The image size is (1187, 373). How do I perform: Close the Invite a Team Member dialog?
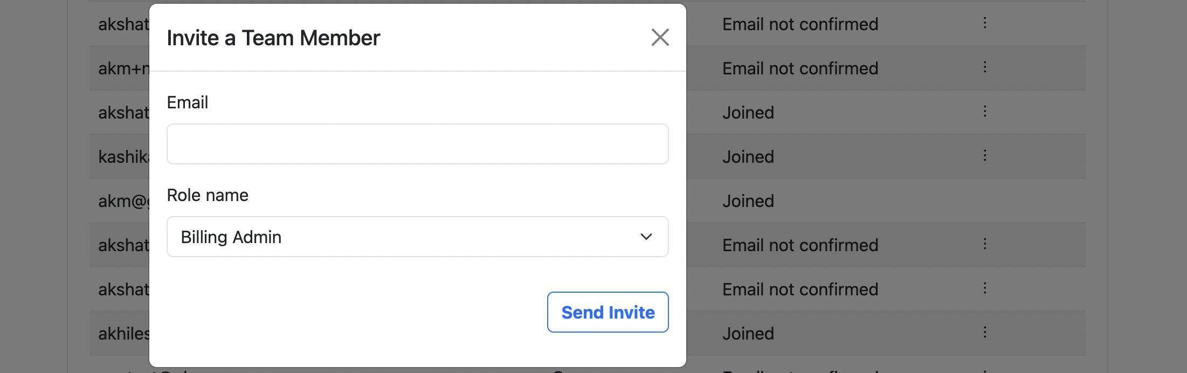[660, 38]
